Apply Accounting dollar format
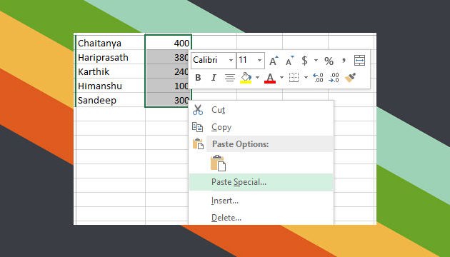This screenshot has width=450, height=257. [x=304, y=61]
